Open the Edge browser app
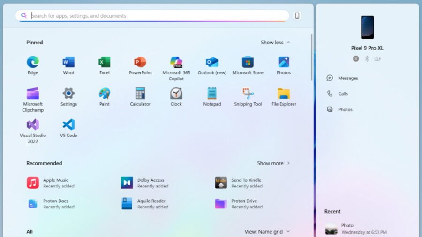The width and height of the screenshot is (422, 237). click(33, 65)
